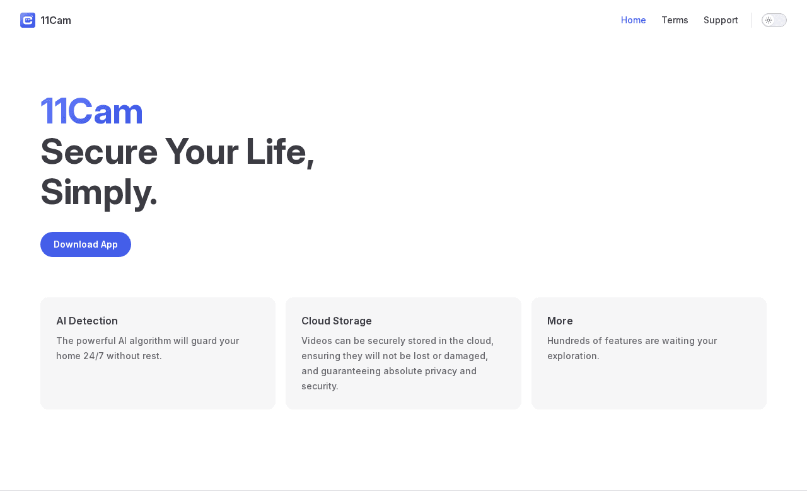Select the AI Detection feature card title
This screenshot has width=807, height=504.
coord(87,321)
